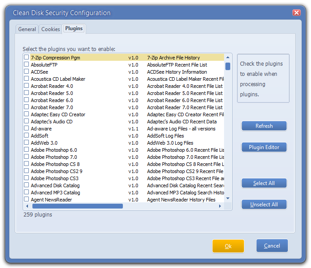Open the Plugin Editor
Viewport: 311px width, 268px height.
[x=264, y=147]
